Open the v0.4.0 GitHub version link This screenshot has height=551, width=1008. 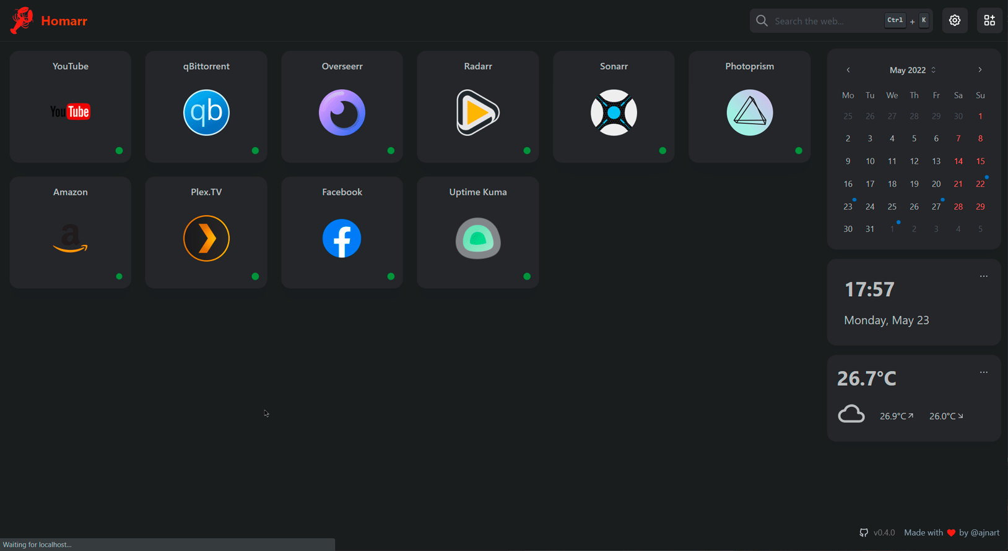[x=877, y=532]
